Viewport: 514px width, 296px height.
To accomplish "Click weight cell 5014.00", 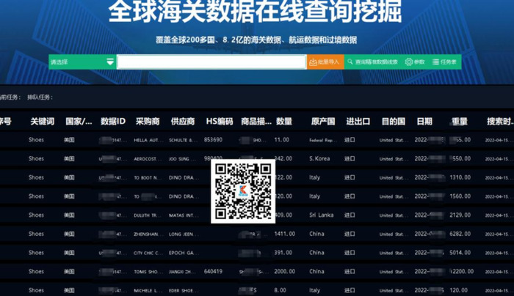I will (460, 253).
